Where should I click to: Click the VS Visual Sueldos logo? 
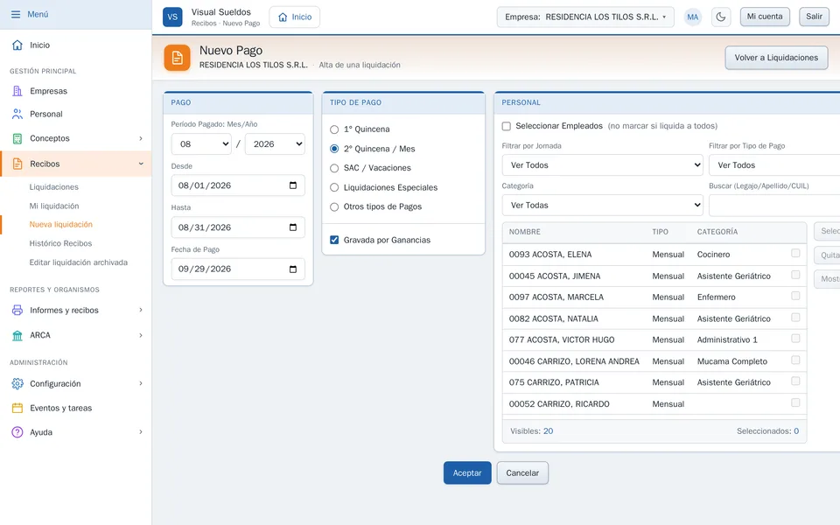coord(172,17)
